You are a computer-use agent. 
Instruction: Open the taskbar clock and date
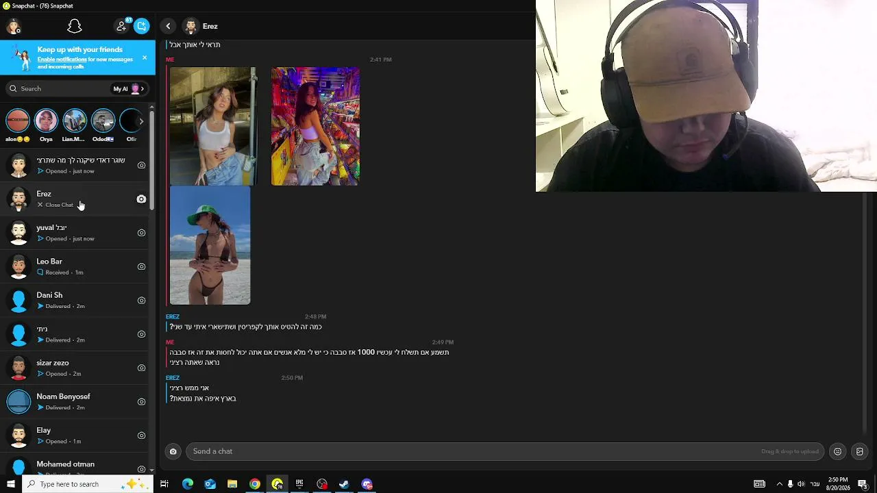[838, 484]
